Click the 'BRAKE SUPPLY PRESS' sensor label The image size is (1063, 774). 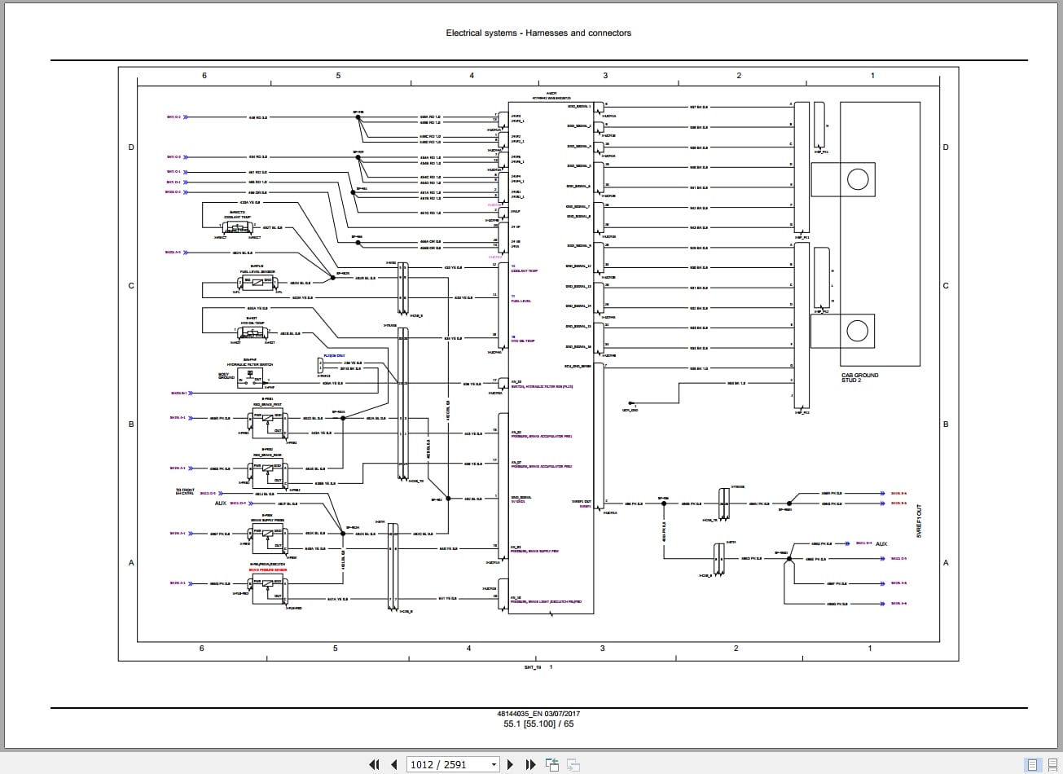pos(267,520)
